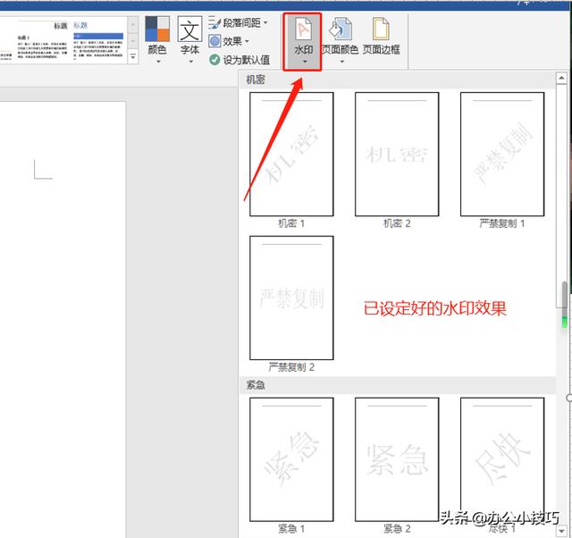This screenshot has width=572, height=538.
Task: Open the 水印 watermark button
Action: [302, 41]
